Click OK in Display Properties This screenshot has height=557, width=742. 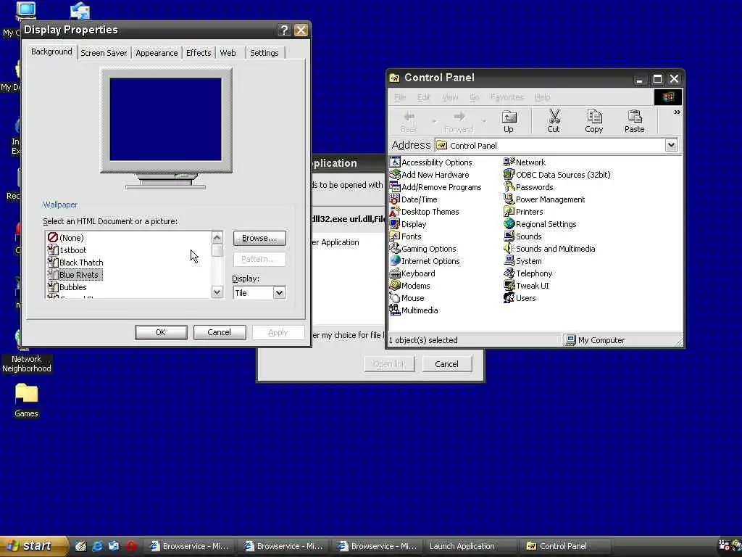coord(161,332)
